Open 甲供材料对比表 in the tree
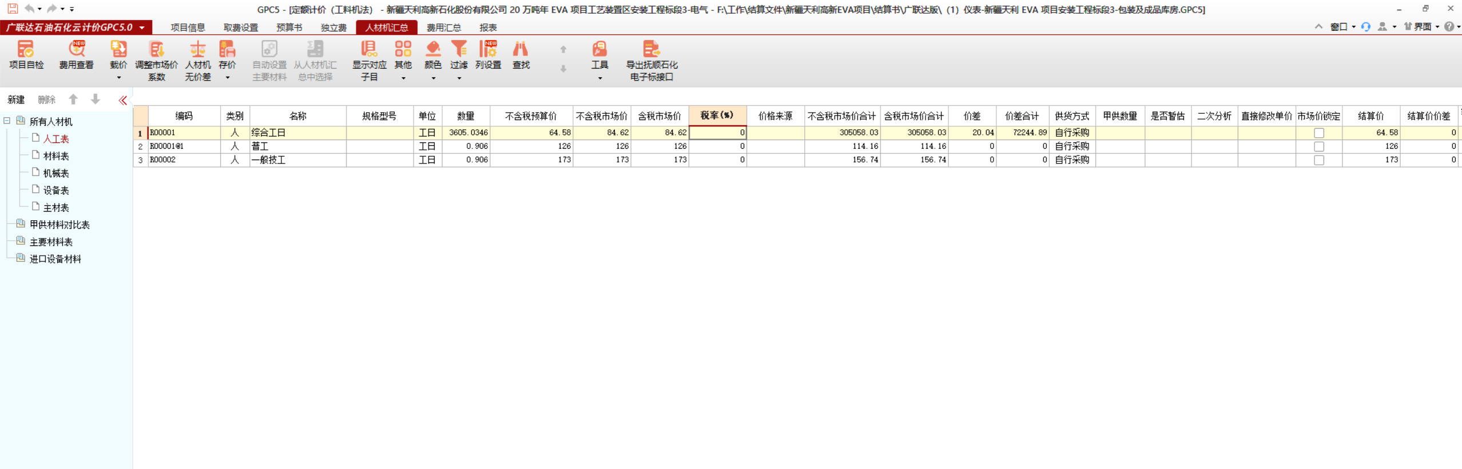 [59, 225]
